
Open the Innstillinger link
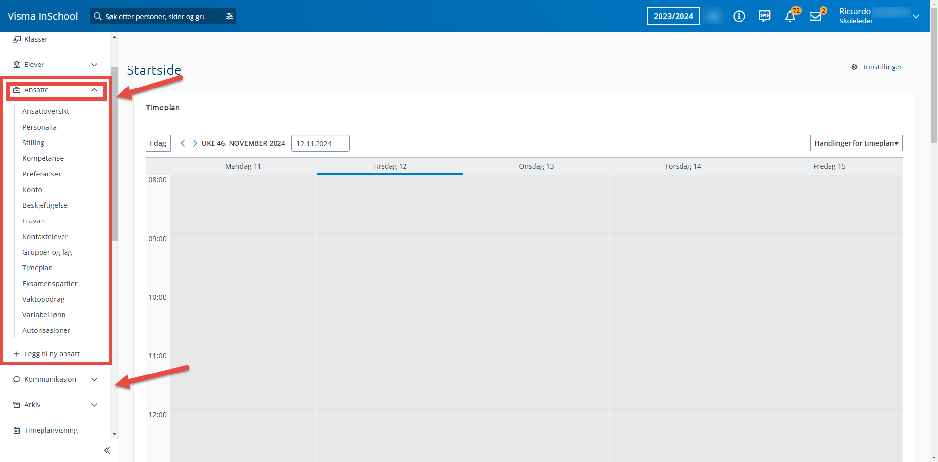pos(882,67)
